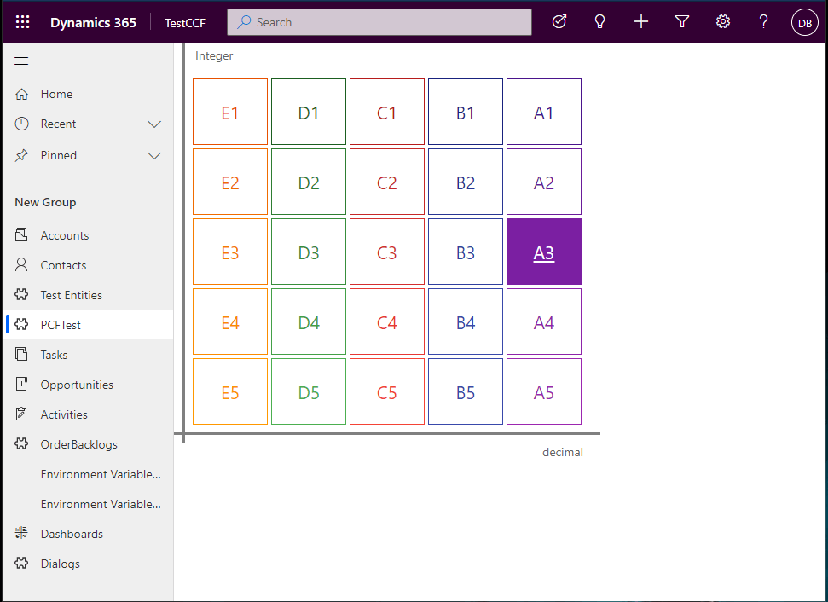Open the advanced find filter icon

pos(682,22)
